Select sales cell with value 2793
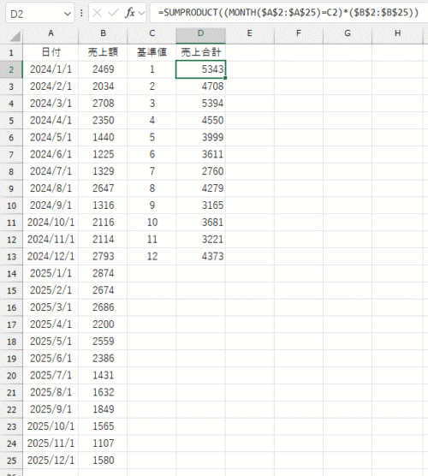This screenshot has height=476, width=428. point(104,257)
